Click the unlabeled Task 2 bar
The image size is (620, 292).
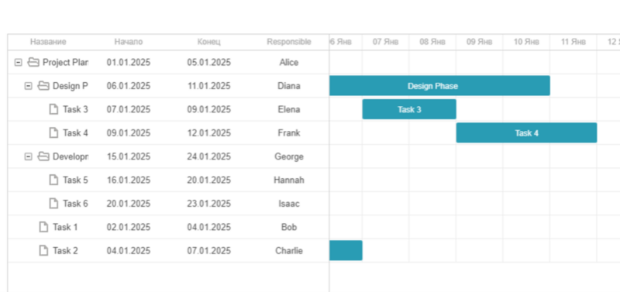pyautogui.click(x=346, y=250)
